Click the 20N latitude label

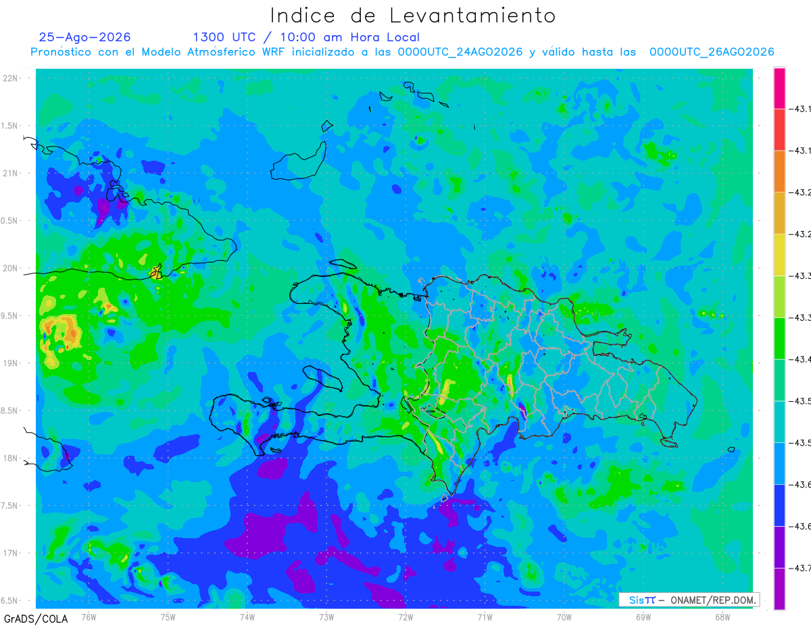pos(11,268)
